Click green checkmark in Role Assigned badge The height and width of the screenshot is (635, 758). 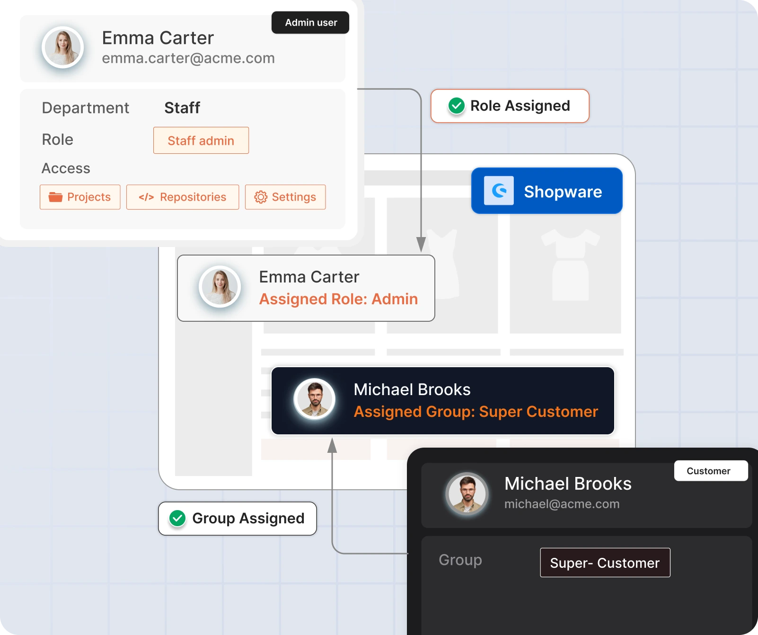457,106
